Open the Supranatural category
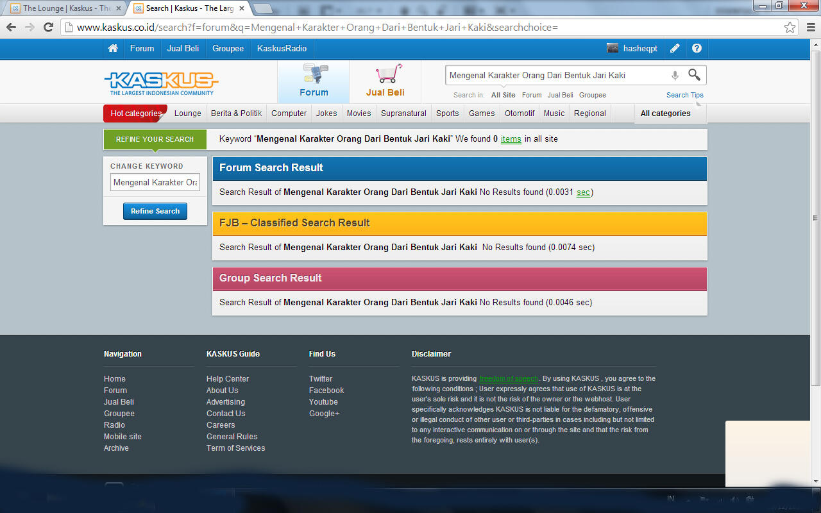 pyautogui.click(x=403, y=114)
